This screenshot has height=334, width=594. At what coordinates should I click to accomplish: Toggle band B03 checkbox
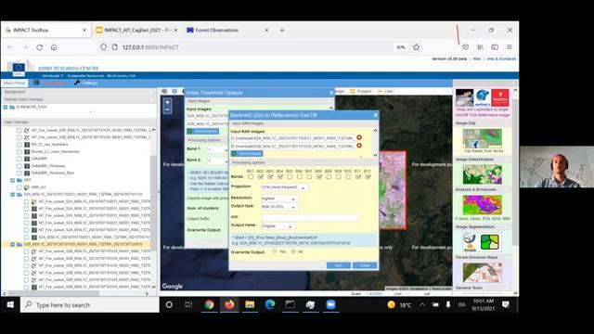click(270, 176)
